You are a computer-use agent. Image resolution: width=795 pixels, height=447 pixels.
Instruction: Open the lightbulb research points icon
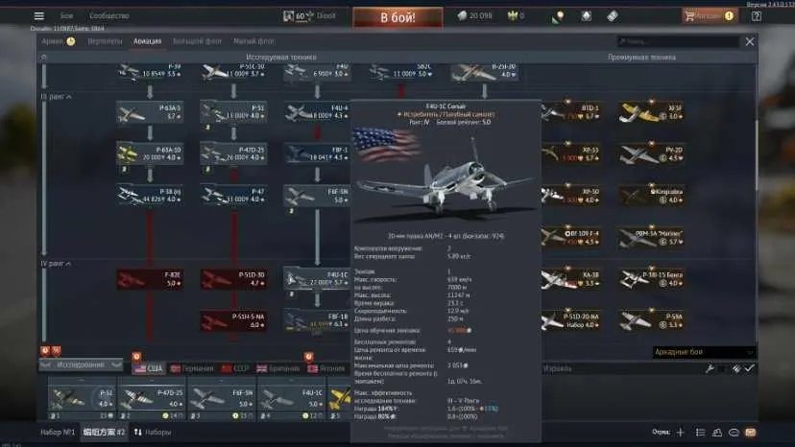click(x=558, y=16)
